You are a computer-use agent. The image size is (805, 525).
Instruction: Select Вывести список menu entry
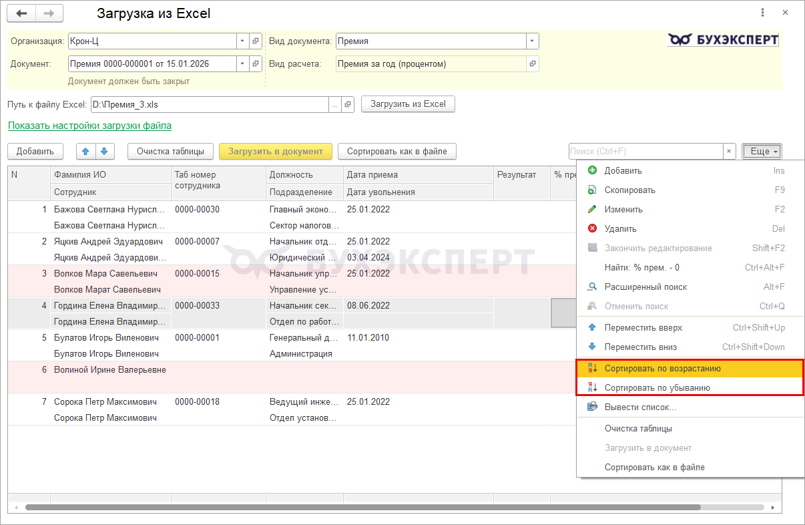[640, 407]
